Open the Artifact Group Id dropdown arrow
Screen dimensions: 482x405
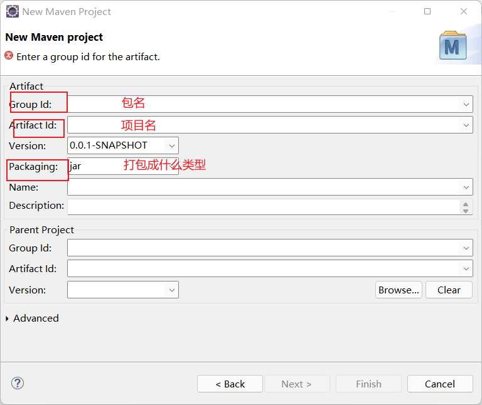466,105
